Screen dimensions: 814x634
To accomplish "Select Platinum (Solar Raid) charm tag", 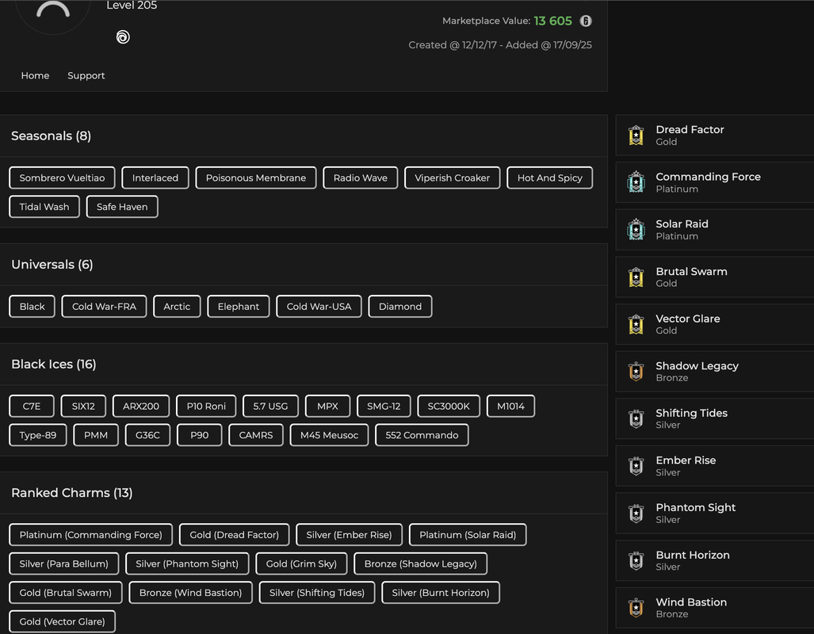I will coord(468,535).
